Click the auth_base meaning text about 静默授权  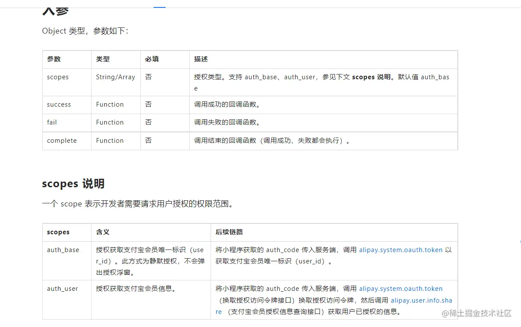pyautogui.click(x=150, y=261)
